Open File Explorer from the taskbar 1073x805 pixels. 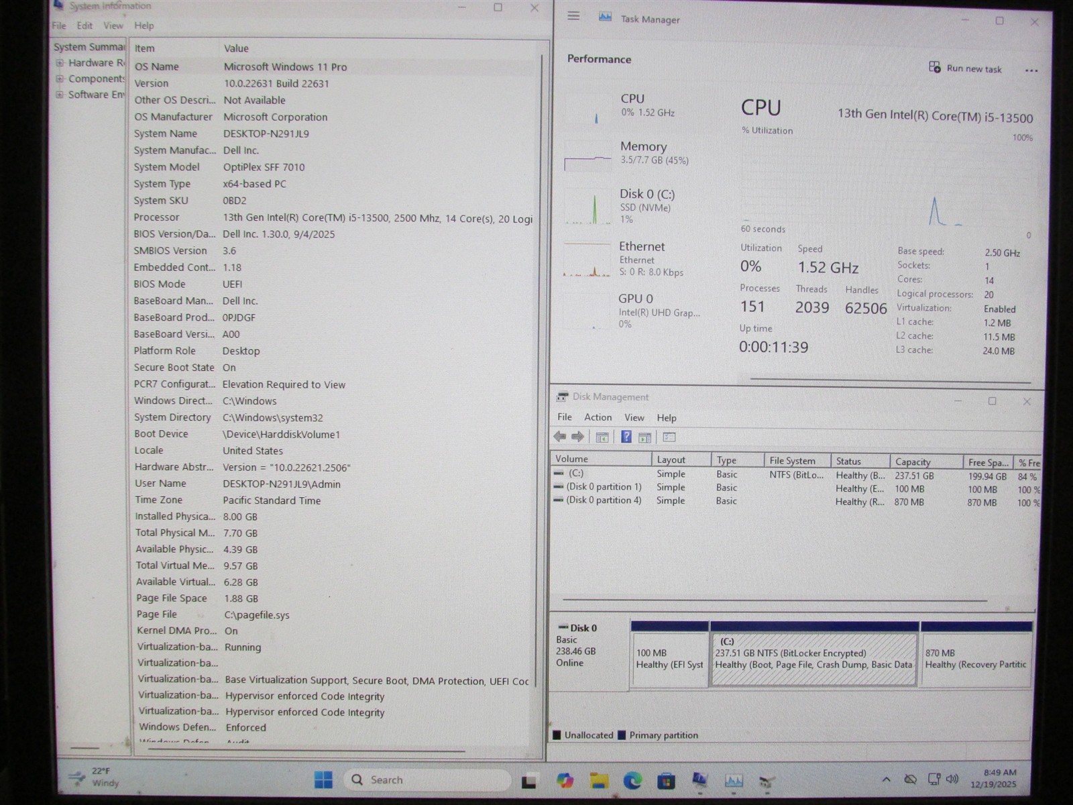point(598,780)
